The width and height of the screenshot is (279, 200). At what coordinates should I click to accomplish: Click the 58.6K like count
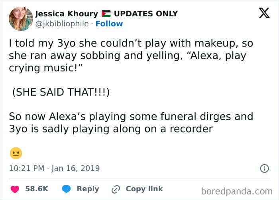coord(37,189)
